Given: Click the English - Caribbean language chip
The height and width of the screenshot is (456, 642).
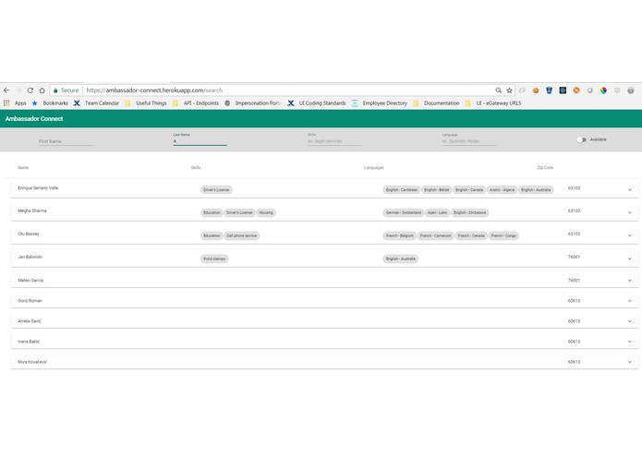Looking at the screenshot, I should [x=402, y=190].
